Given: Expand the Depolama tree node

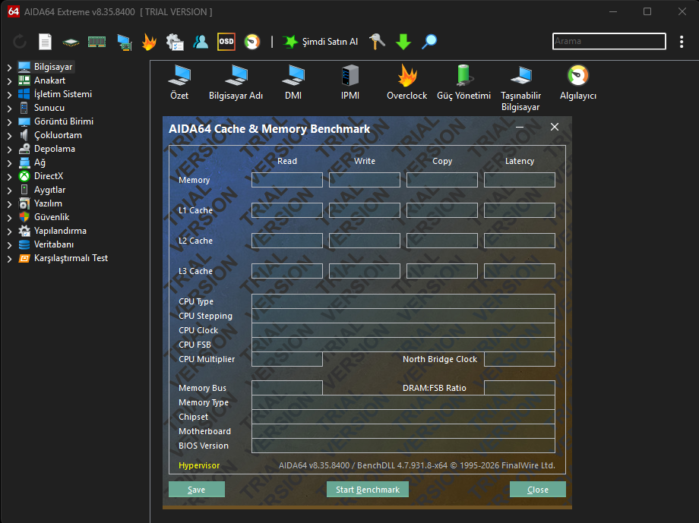Looking at the screenshot, I should coord(9,150).
